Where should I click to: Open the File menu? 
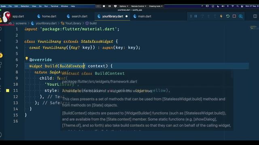point(10,6)
